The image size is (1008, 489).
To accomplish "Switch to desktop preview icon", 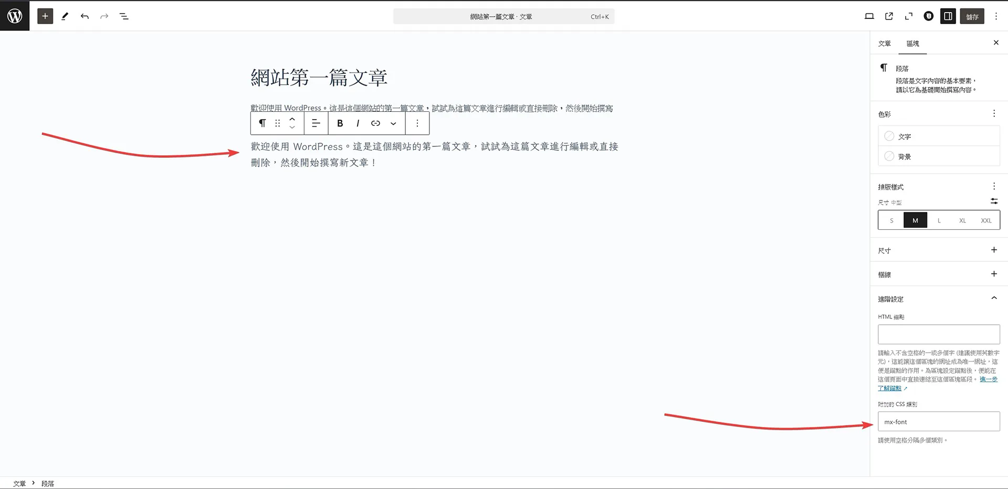I will pyautogui.click(x=869, y=16).
